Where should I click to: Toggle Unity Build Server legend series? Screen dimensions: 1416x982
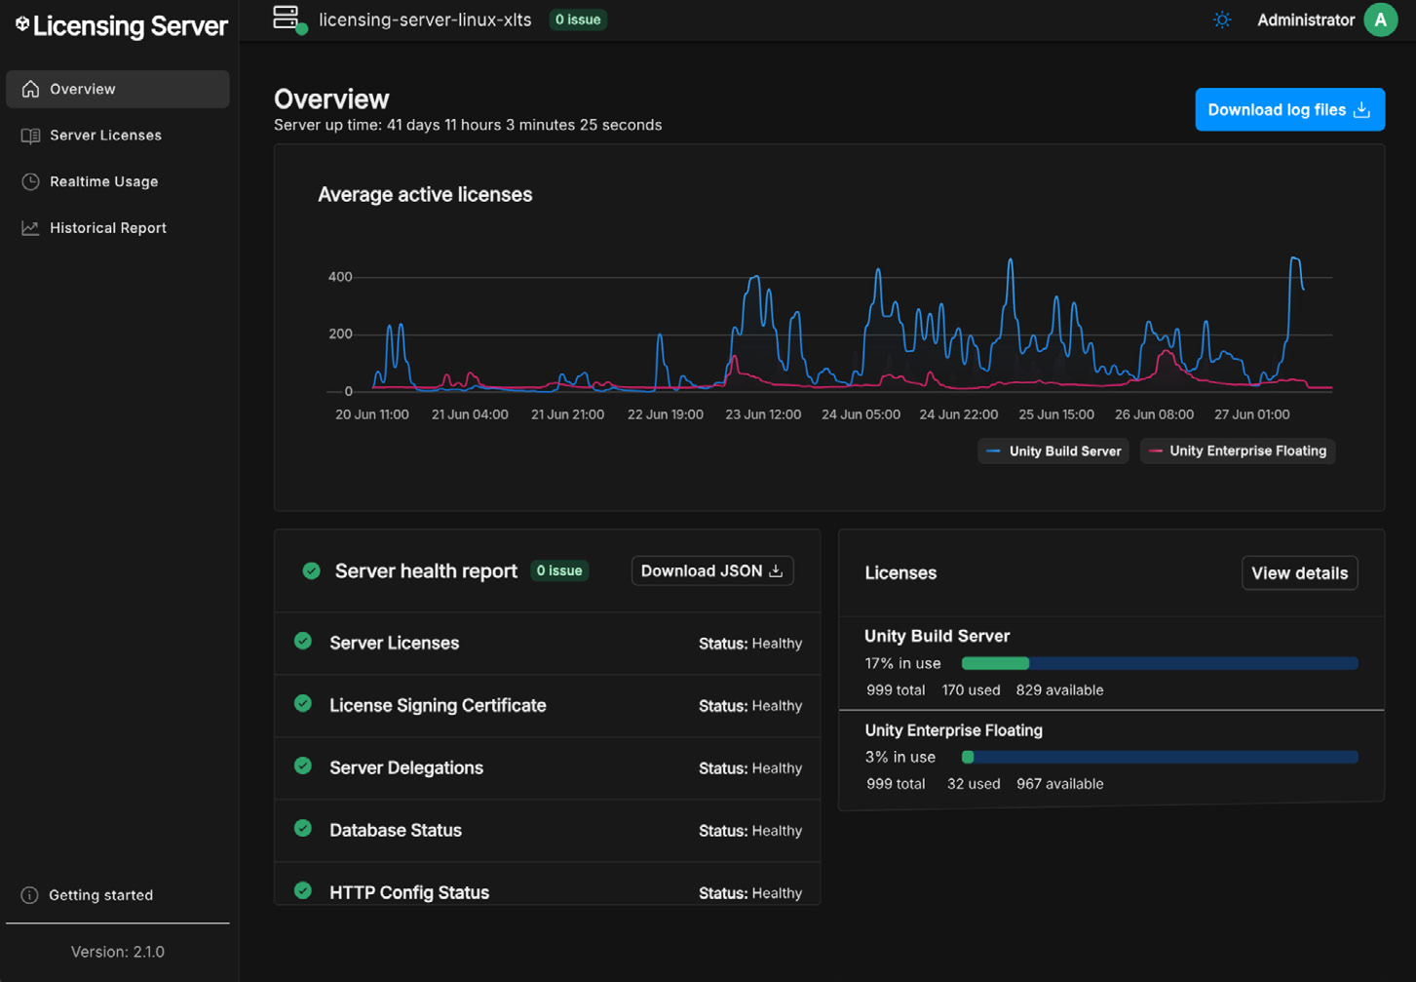pyautogui.click(x=1052, y=451)
